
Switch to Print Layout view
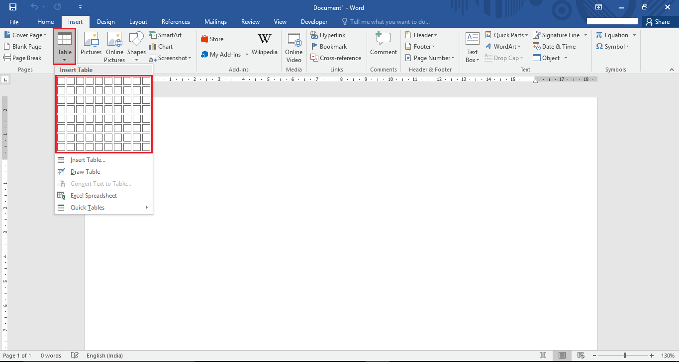coord(562,356)
